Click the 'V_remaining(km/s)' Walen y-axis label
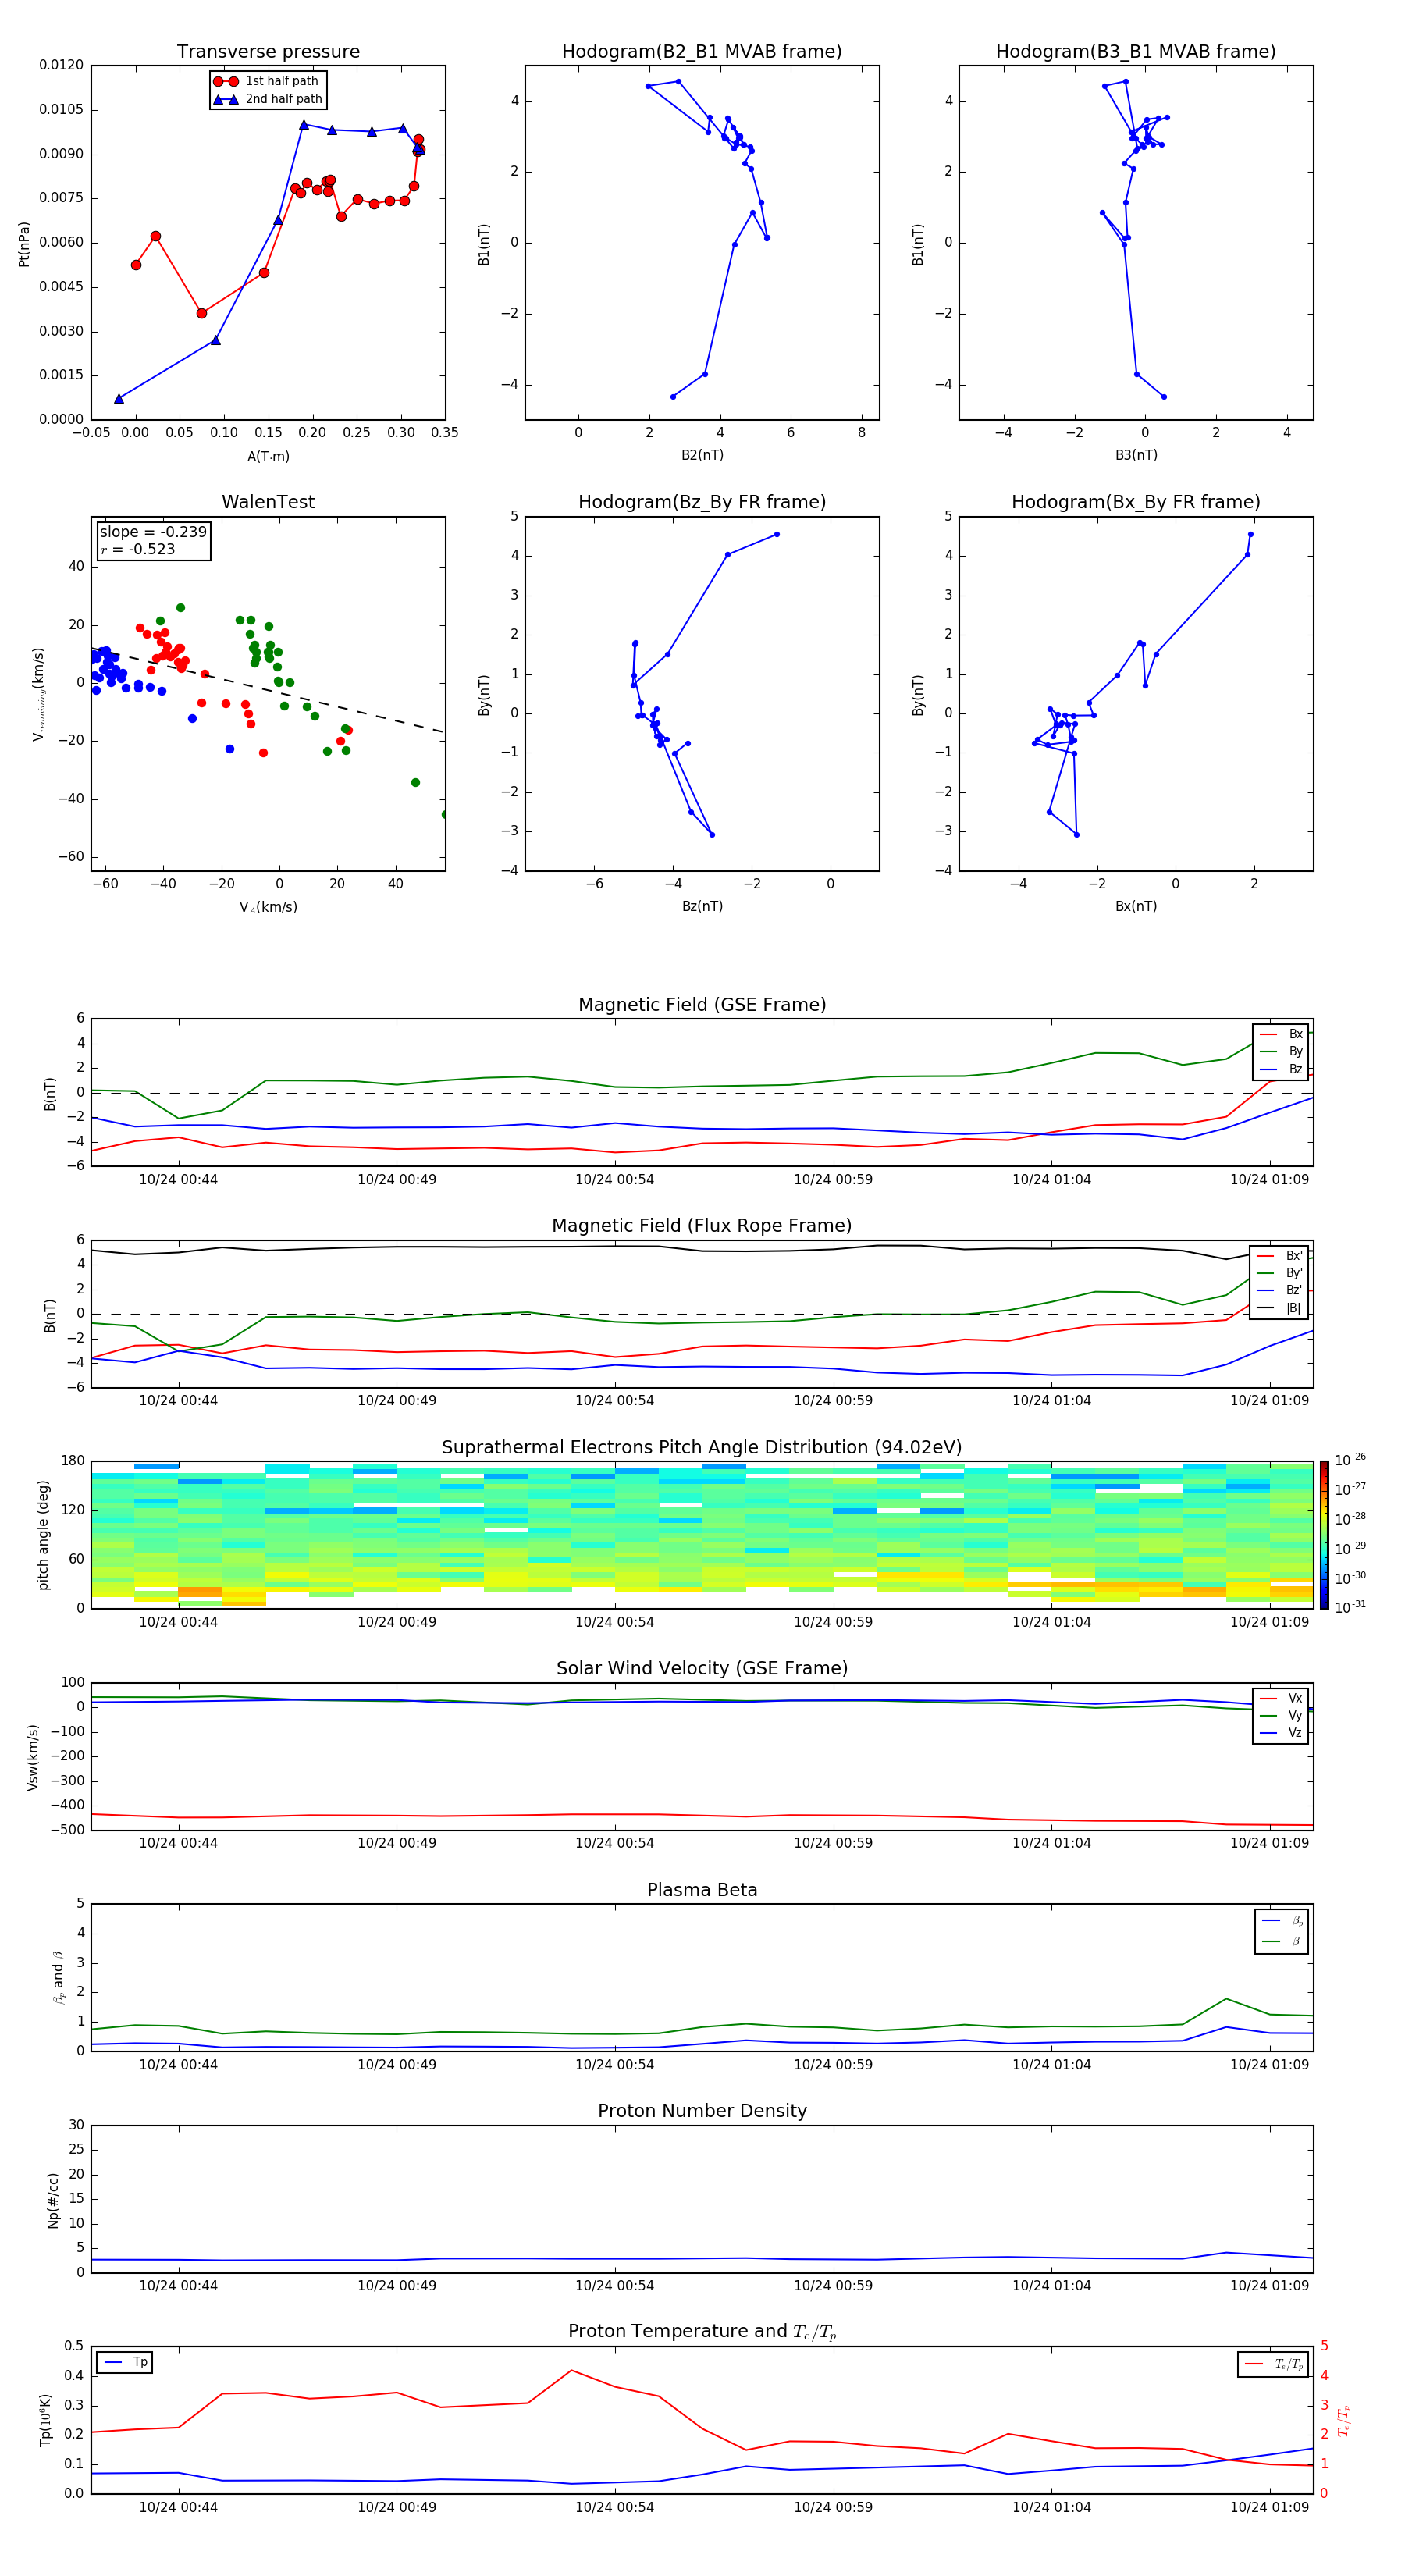Viewport: 1405px width, 2576px height. pyautogui.click(x=39, y=694)
